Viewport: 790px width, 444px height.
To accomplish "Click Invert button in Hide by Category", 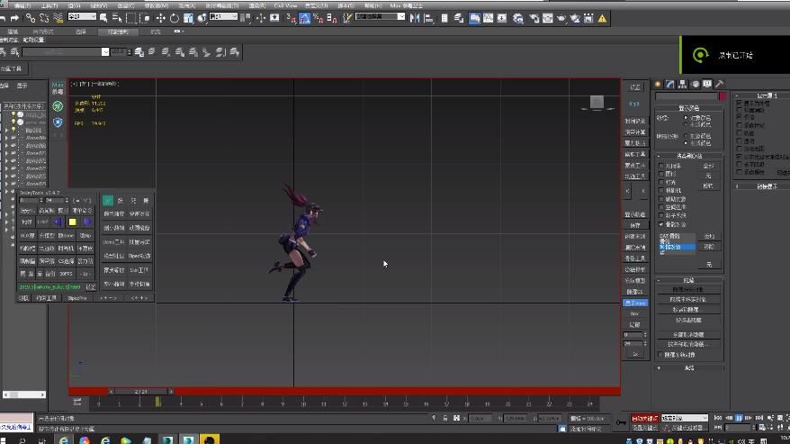I will pyautogui.click(x=709, y=186).
